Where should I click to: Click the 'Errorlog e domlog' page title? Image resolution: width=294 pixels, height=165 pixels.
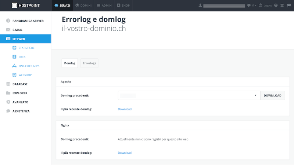[x=94, y=19]
